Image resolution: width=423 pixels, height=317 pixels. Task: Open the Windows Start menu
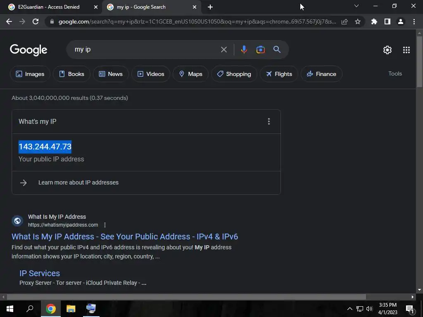(x=10, y=309)
